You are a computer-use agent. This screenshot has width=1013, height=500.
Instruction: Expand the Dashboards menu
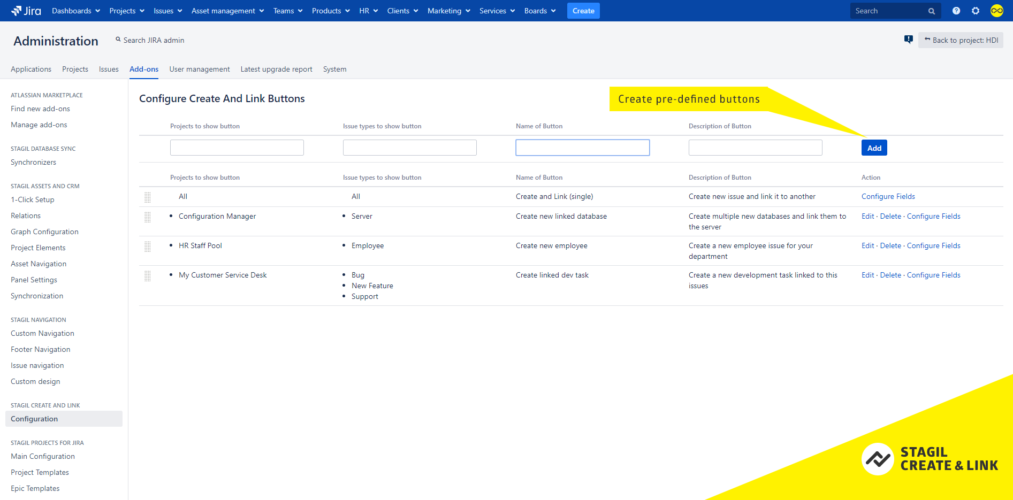click(x=76, y=11)
